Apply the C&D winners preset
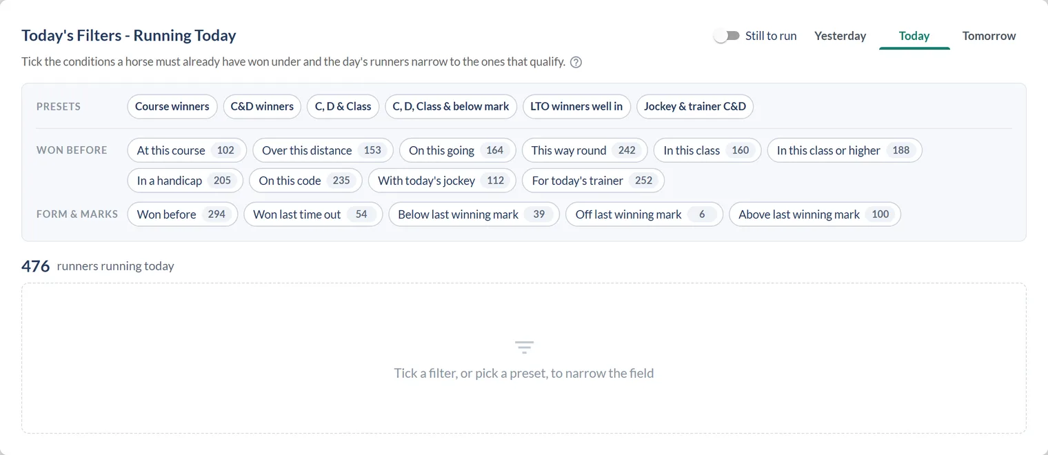This screenshot has height=455, width=1048. pyautogui.click(x=262, y=106)
